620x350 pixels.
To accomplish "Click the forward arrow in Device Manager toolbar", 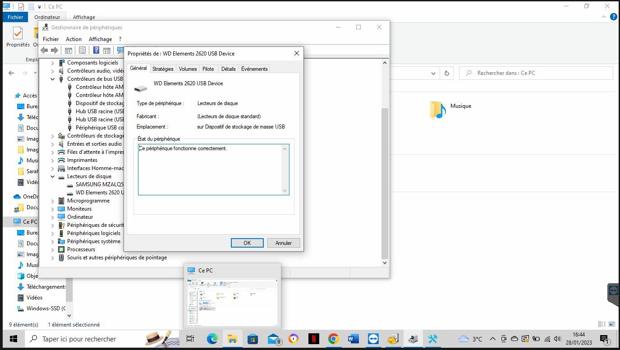I will coord(55,50).
